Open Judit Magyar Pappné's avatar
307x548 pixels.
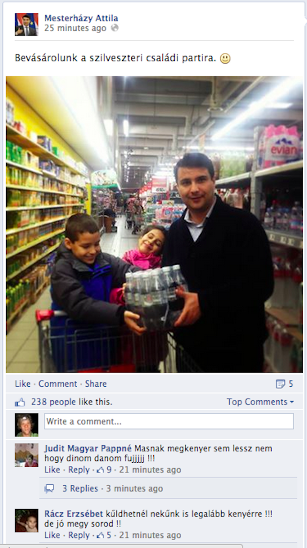pyautogui.click(x=26, y=455)
